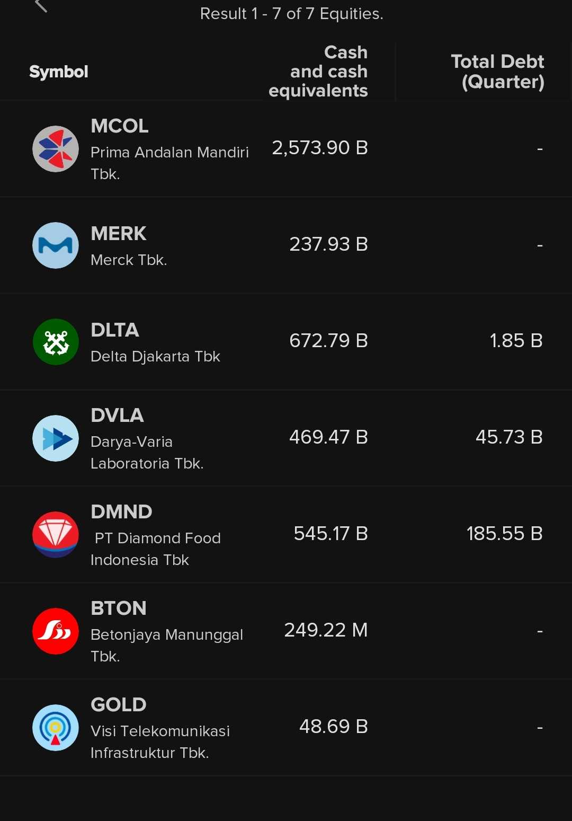Open Visi Telekomunikasi Infrastruktur listing
The height and width of the screenshot is (821, 572).
pos(160,742)
